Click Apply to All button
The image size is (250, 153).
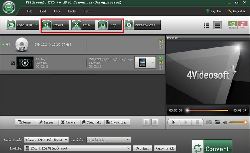point(165,148)
